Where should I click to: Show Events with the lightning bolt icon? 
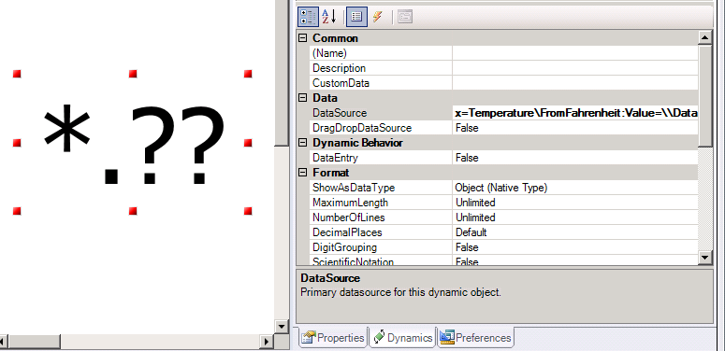(x=378, y=17)
